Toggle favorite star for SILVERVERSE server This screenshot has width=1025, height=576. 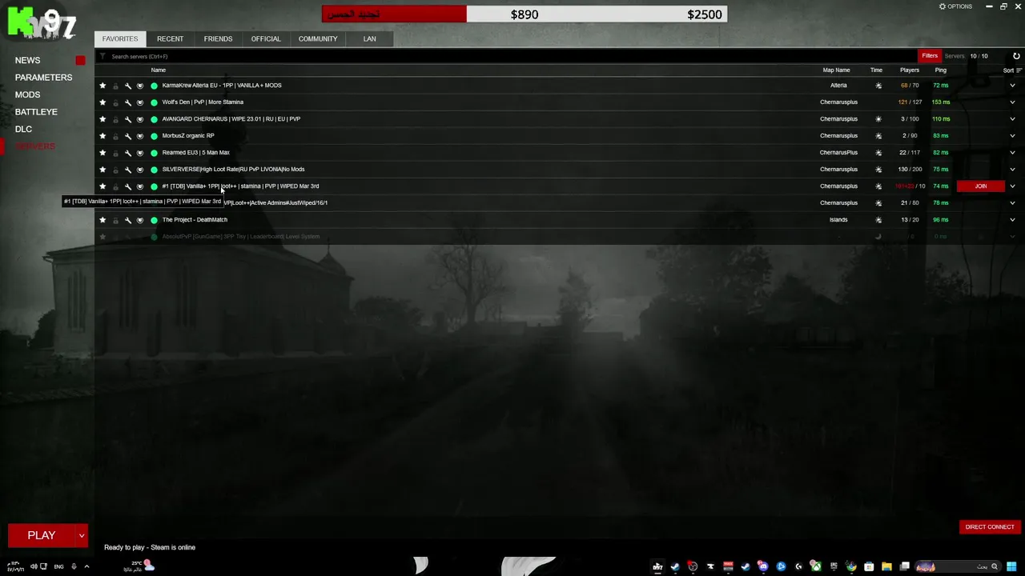(x=102, y=170)
